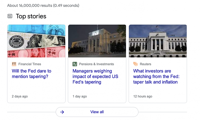Click the '2 days ago' timestamp
This screenshot has height=120, width=200.
click(20, 96)
